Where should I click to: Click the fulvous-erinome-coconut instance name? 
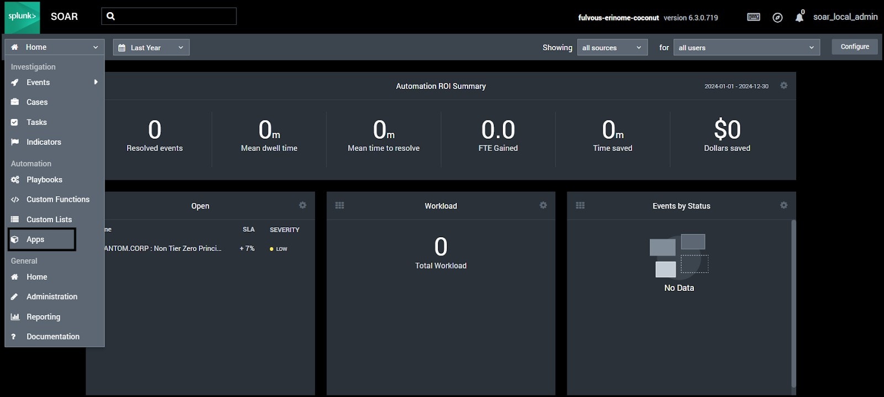(x=618, y=18)
